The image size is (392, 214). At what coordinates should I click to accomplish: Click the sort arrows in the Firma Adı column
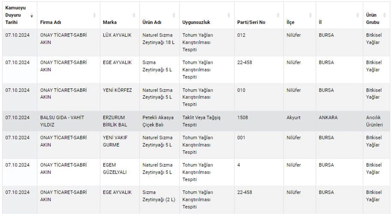pos(94,15)
